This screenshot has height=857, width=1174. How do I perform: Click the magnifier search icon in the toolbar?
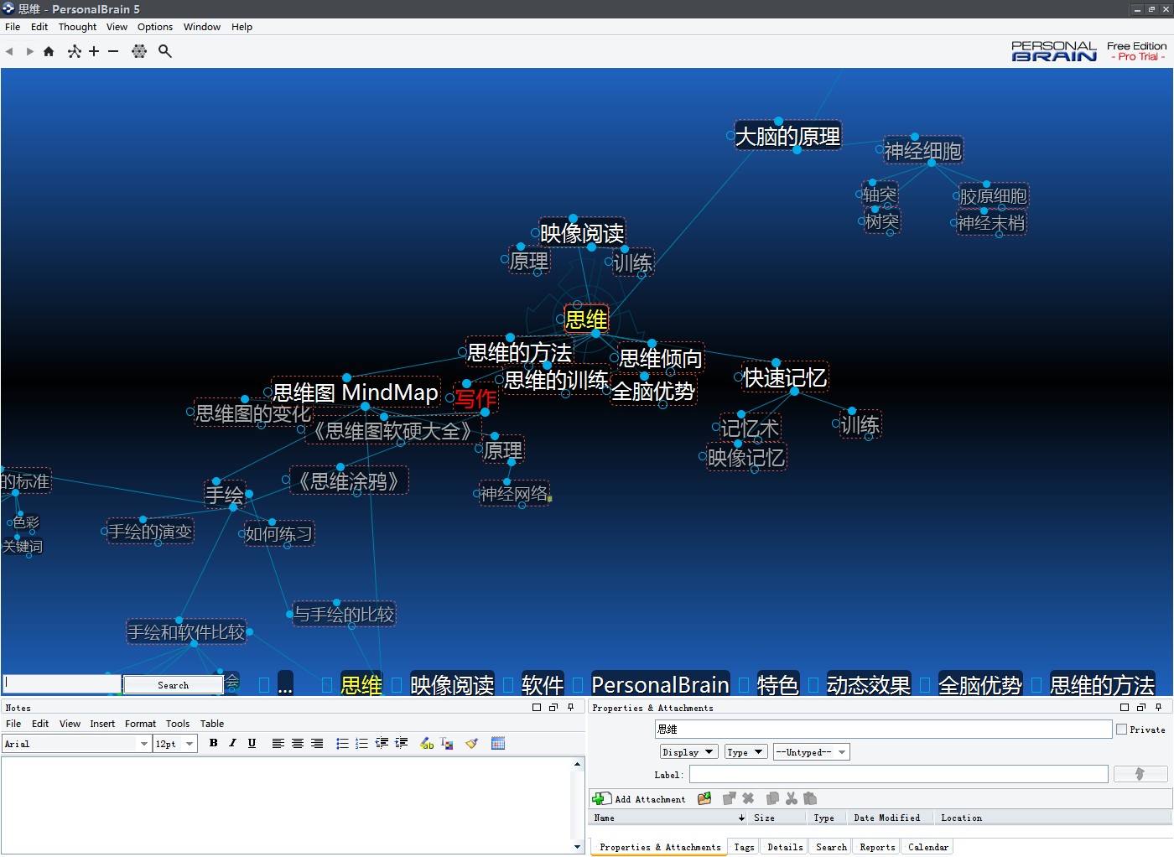165,52
